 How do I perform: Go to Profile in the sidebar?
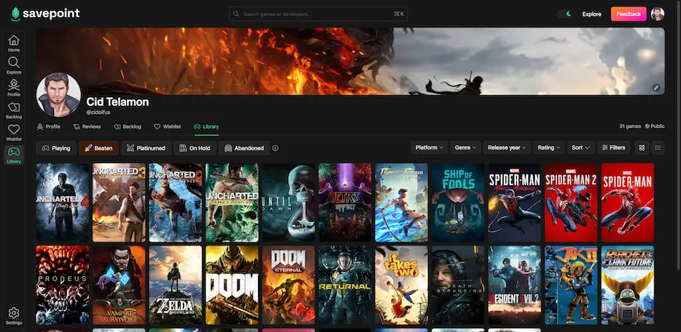[x=14, y=88]
